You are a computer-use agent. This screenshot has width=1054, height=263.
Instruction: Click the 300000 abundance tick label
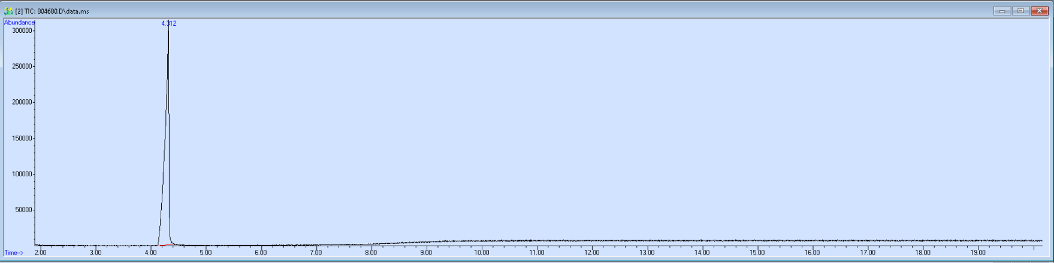click(x=23, y=30)
